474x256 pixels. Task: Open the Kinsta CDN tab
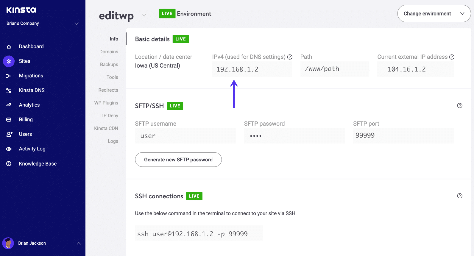pyautogui.click(x=106, y=129)
